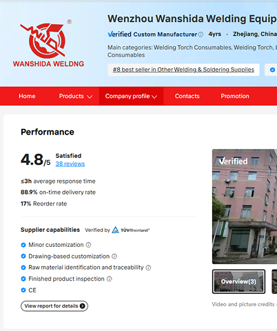Image resolution: width=277 pixels, height=331 pixels.
Task: Click the verified factory building photo
Action: click(245, 206)
